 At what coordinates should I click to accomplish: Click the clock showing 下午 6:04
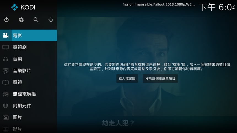pyautogui.click(x=217, y=7)
